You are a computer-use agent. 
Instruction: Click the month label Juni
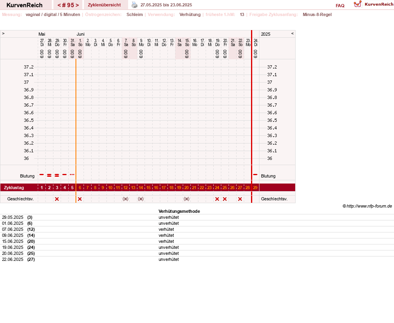[x=80, y=34]
